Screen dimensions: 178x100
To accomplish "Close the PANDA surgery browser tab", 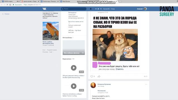I will tap(19, 1).
